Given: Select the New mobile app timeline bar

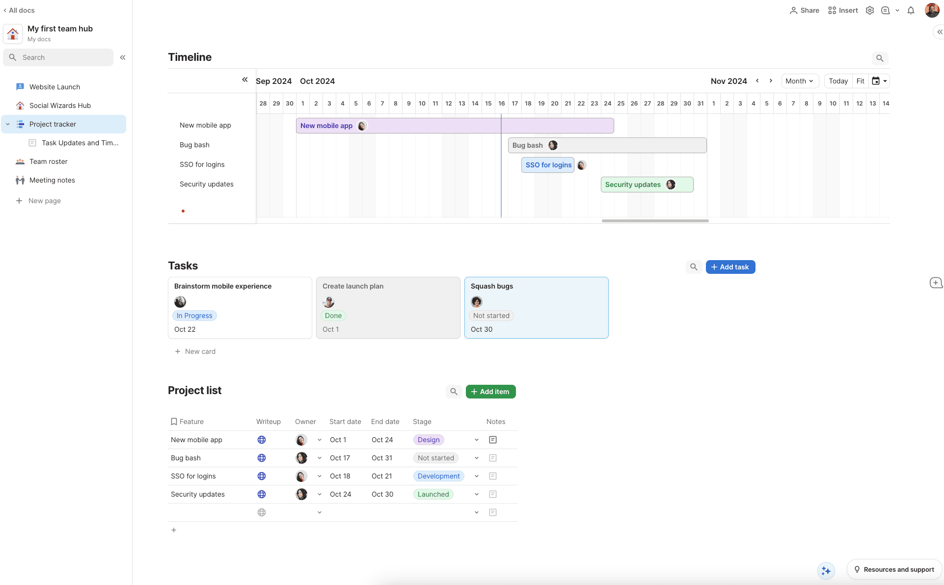Looking at the screenshot, I should click(455, 126).
